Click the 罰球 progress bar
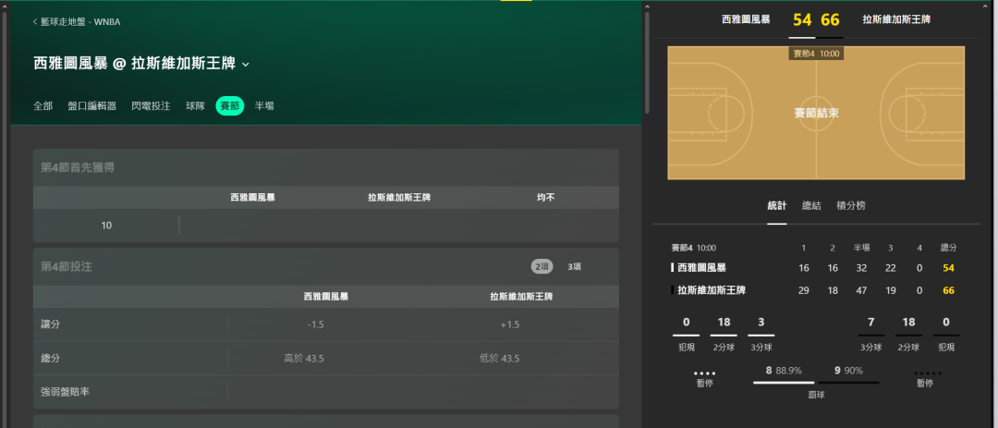The image size is (998, 428). (x=816, y=383)
